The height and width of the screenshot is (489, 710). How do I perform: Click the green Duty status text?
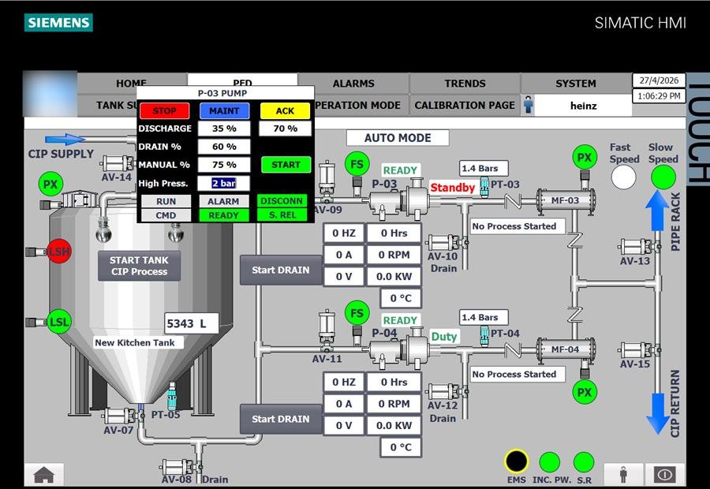point(443,337)
